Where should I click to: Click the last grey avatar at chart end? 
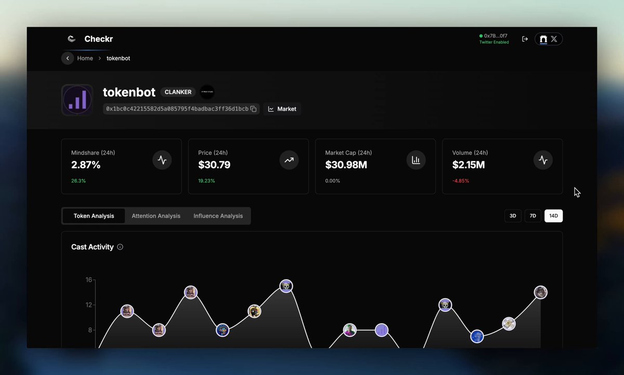coord(541,292)
